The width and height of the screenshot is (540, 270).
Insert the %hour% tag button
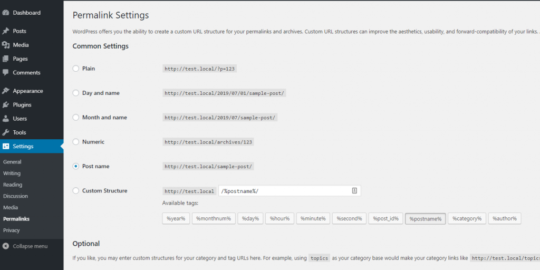click(x=279, y=218)
